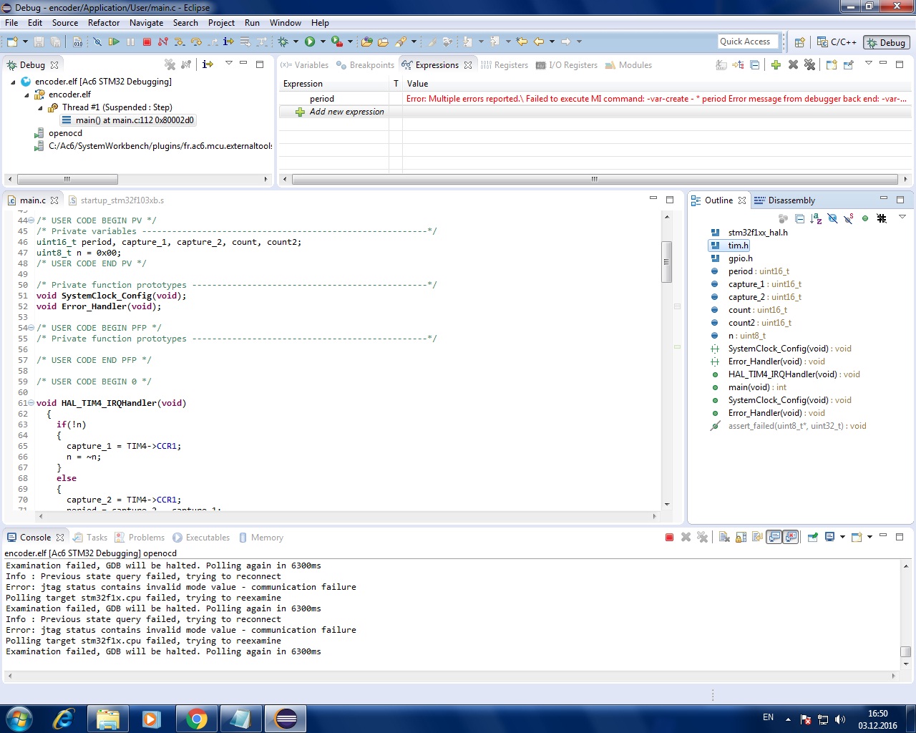Collapse the Thread #1 tree node
Viewport: 916px width, 733px height.
pyautogui.click(x=40, y=108)
